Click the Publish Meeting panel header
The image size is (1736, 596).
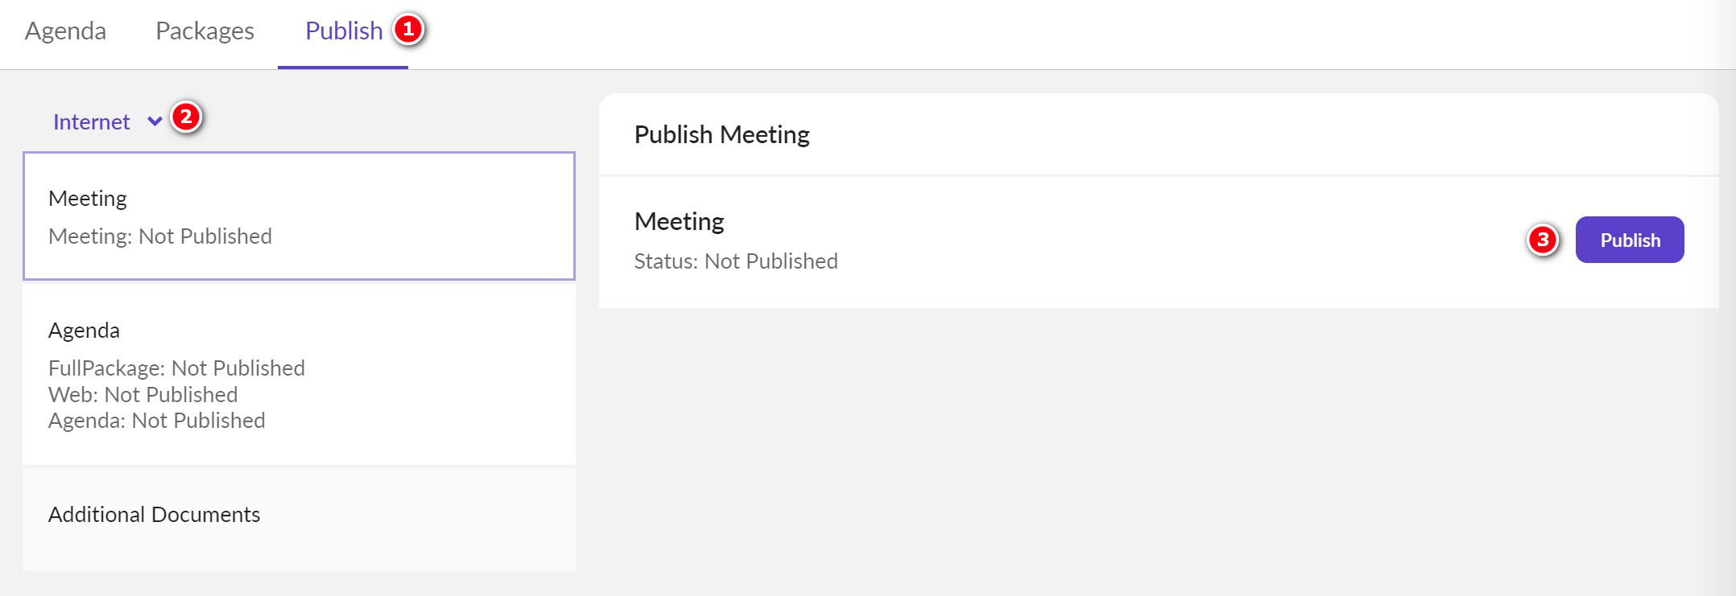(x=721, y=134)
